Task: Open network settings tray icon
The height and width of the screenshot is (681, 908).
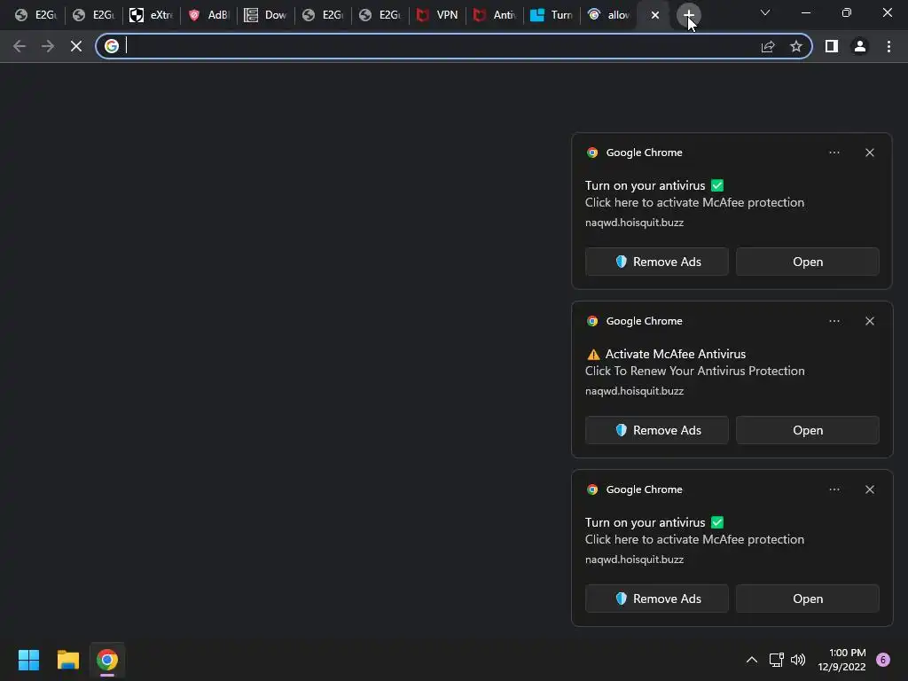Action: click(x=776, y=660)
